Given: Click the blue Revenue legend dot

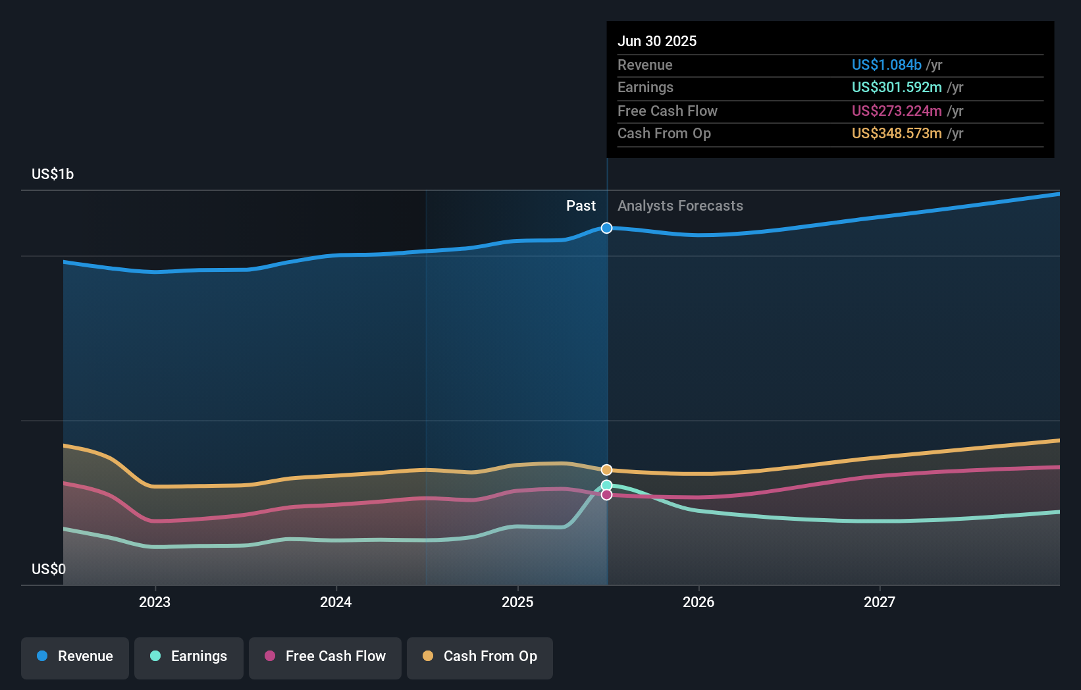Looking at the screenshot, I should [x=43, y=656].
